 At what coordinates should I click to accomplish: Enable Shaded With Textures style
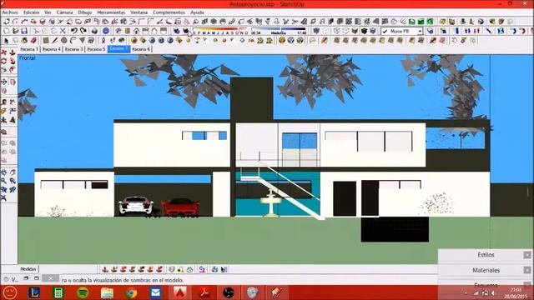[364, 31]
